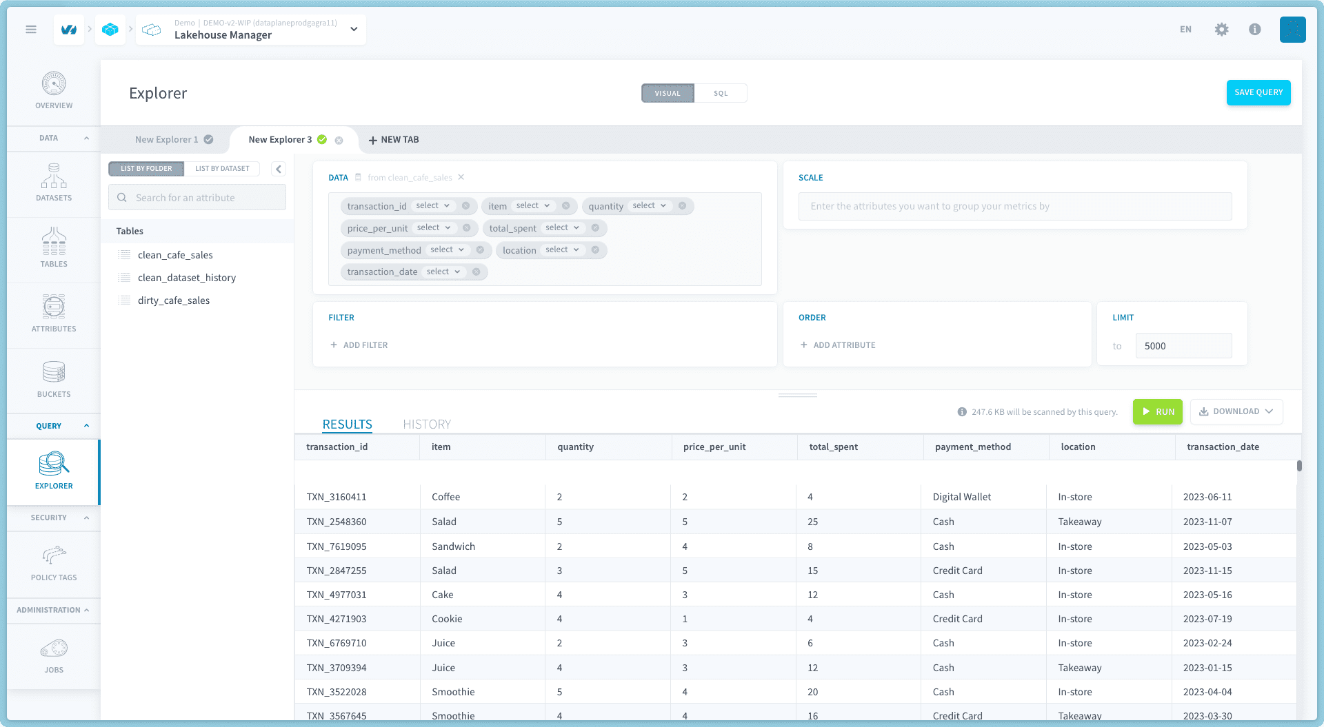
Task: Open Tables in sidebar
Action: [54, 248]
